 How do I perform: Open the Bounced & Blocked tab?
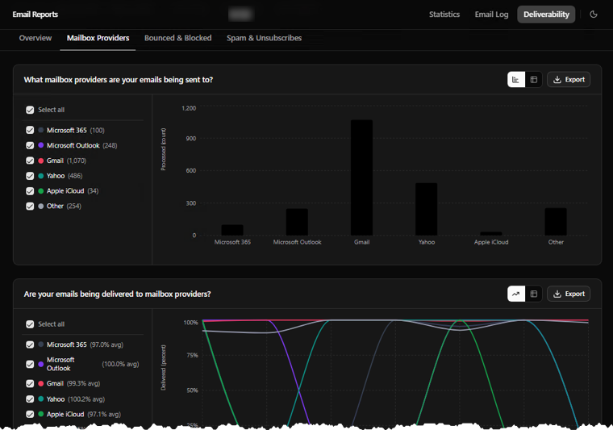[x=178, y=38]
